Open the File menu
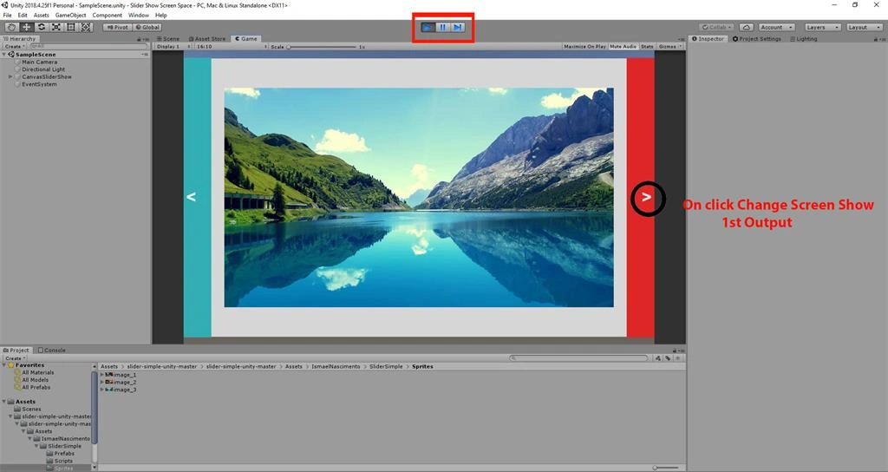888x472 pixels. (7, 16)
